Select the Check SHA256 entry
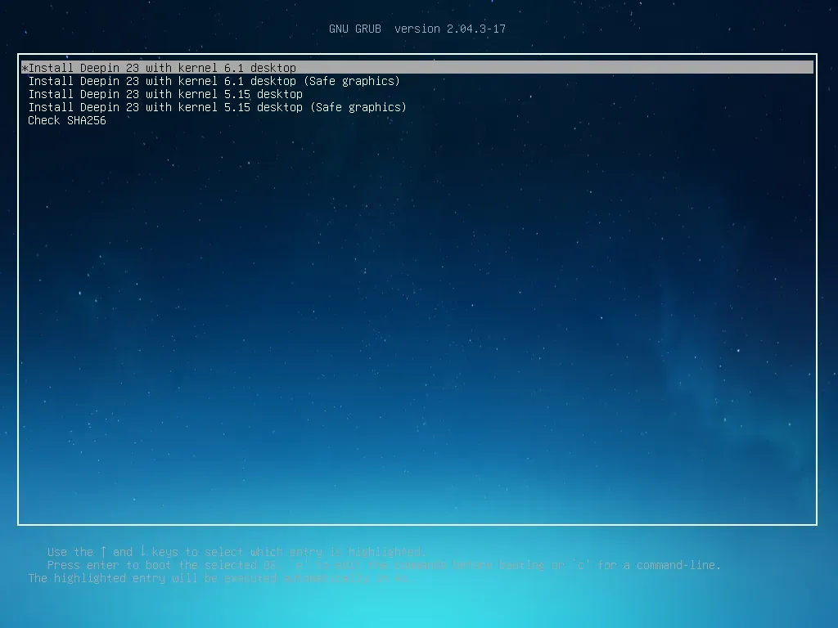 (67, 121)
